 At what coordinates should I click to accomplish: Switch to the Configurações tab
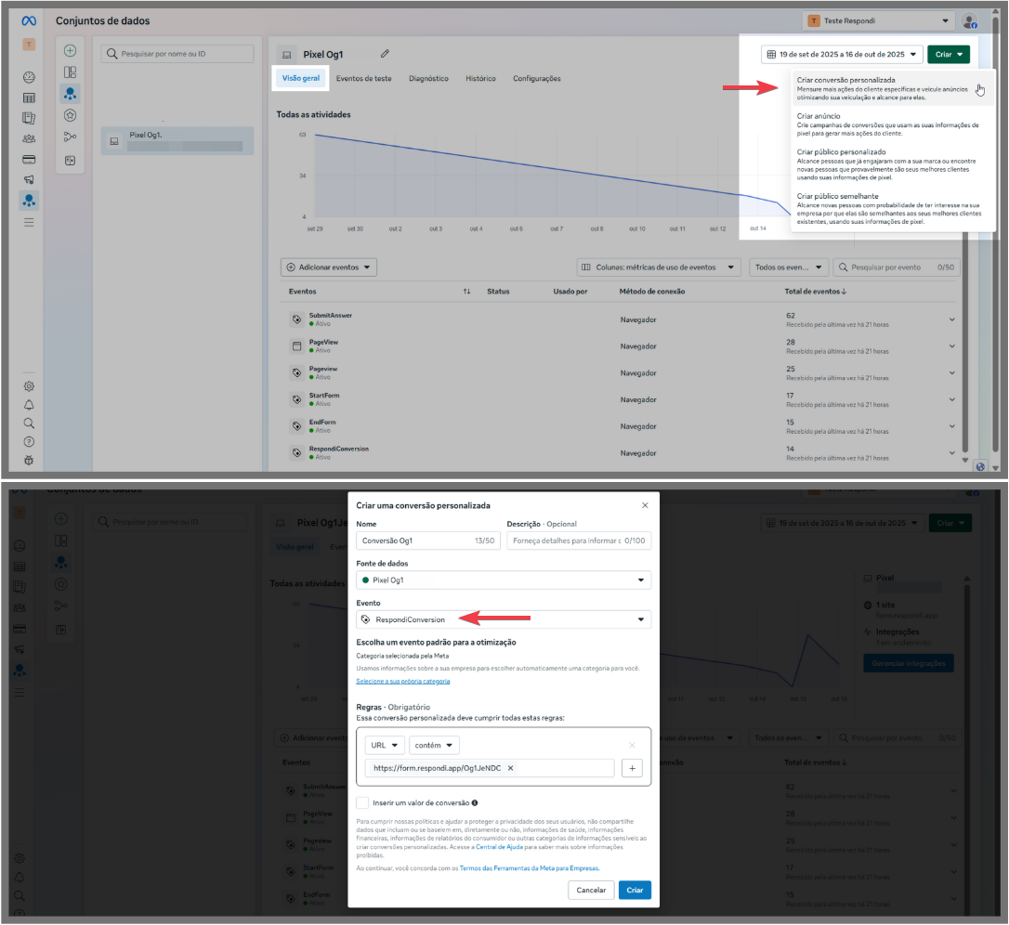[x=537, y=79]
